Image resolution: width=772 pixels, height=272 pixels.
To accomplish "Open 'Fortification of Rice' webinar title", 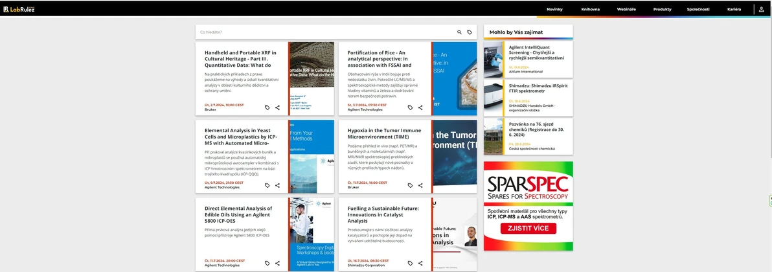I will 380,59.
